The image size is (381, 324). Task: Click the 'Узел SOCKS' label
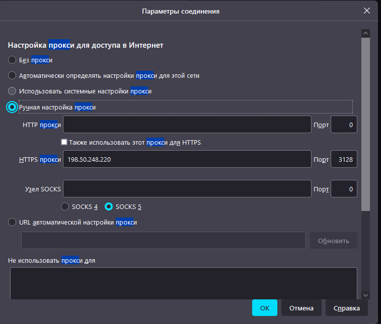pyautogui.click(x=43, y=189)
